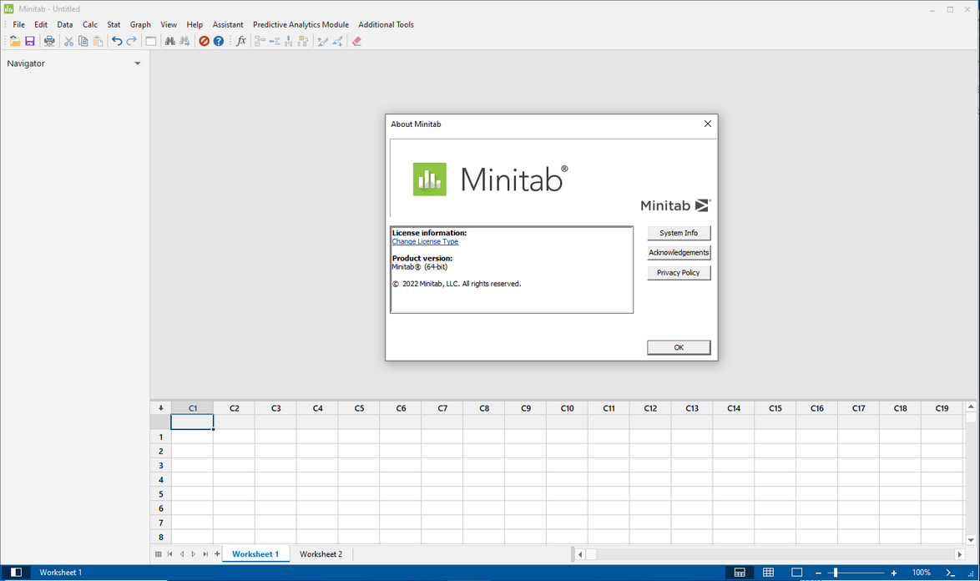This screenshot has width=980, height=581.
Task: Click the eraser icon in the toolbar
Action: [357, 41]
